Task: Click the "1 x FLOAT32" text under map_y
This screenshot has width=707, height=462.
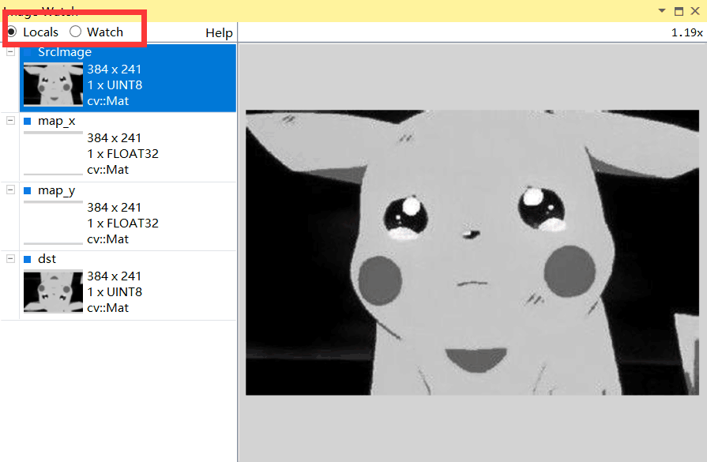Action: pyautogui.click(x=122, y=223)
